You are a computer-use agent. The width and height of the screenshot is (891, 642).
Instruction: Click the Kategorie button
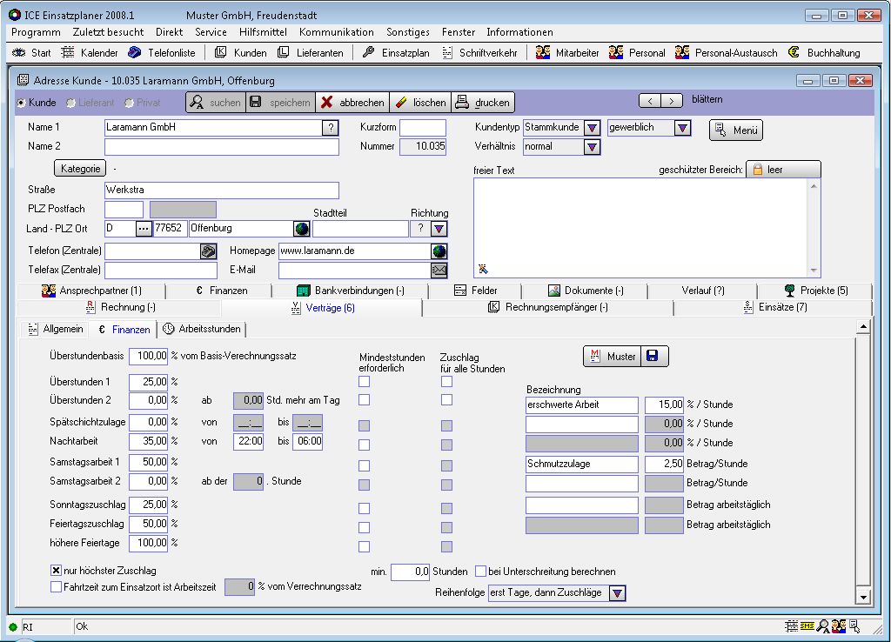click(x=80, y=168)
